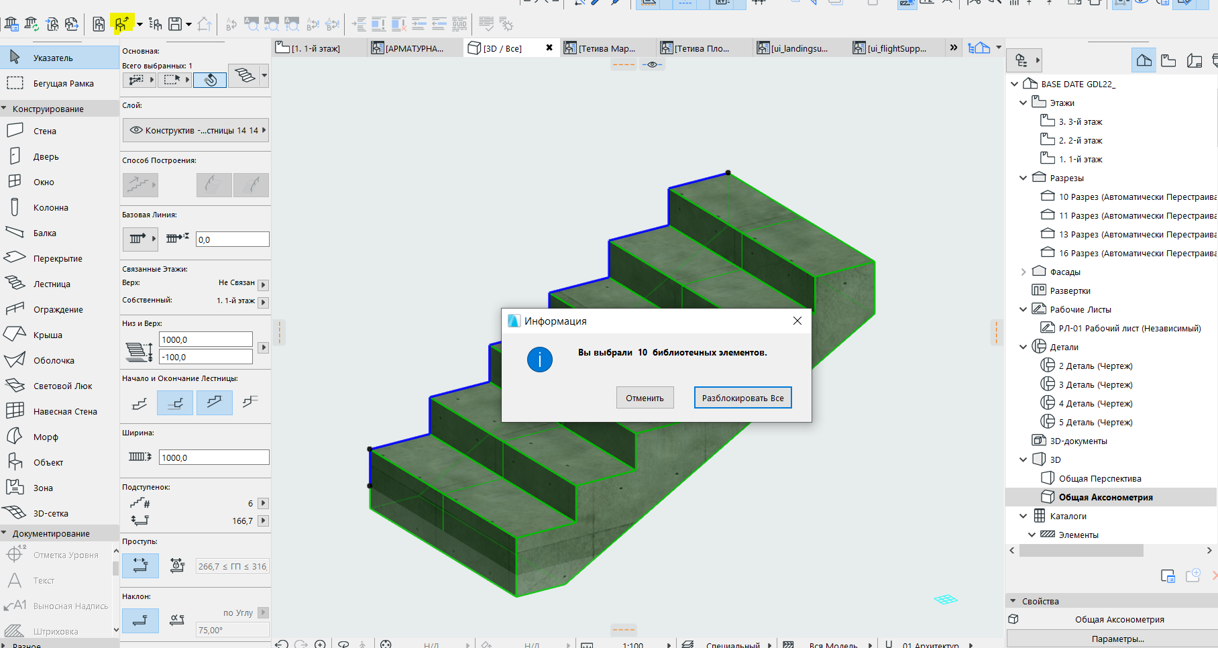Click the GUID icon in the top toolbar

(459, 25)
